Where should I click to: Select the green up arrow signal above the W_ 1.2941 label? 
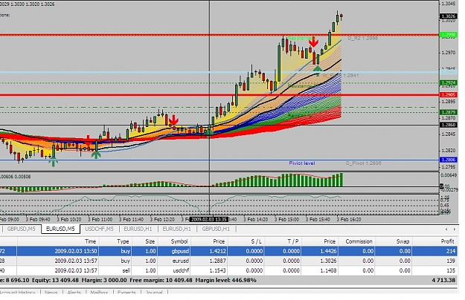click(318, 70)
